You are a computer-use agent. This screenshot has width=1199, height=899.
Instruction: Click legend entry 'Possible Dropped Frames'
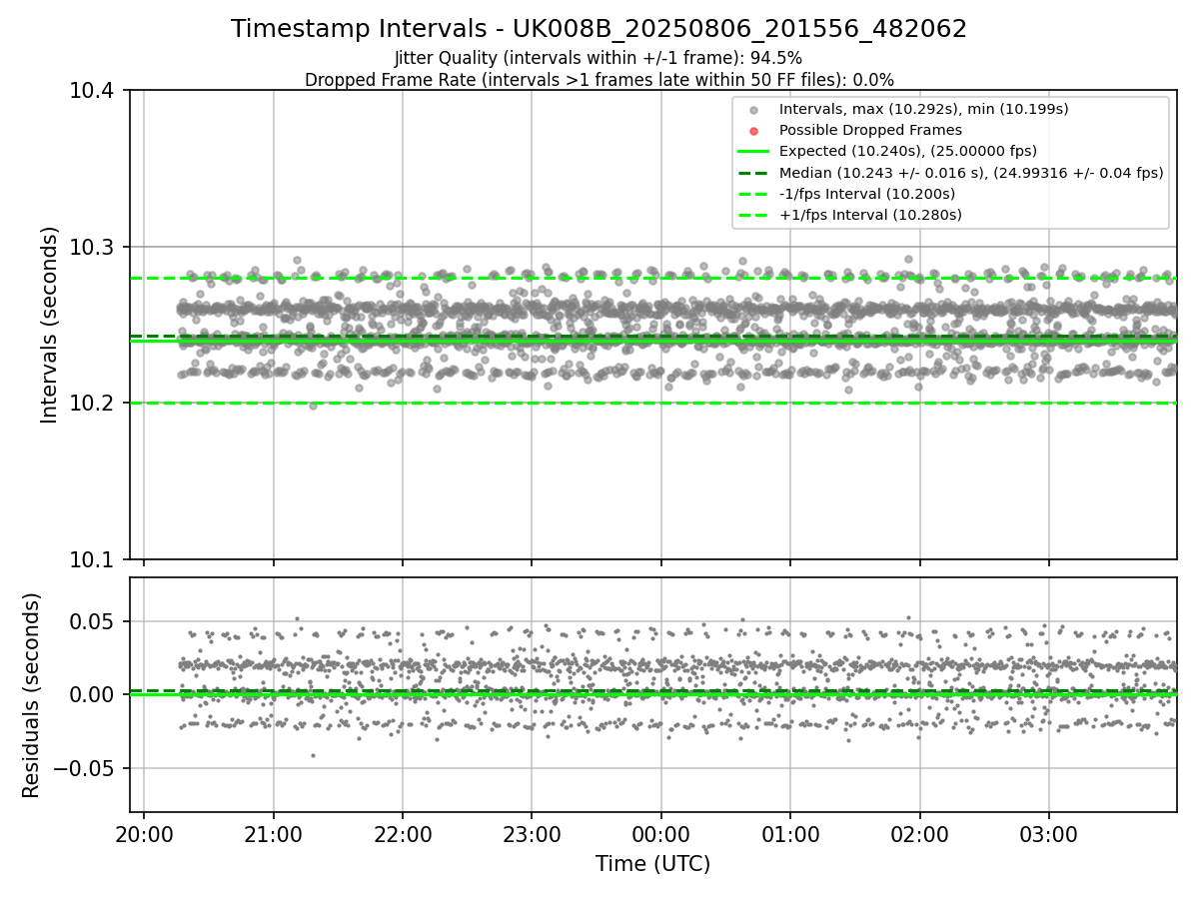click(870, 130)
